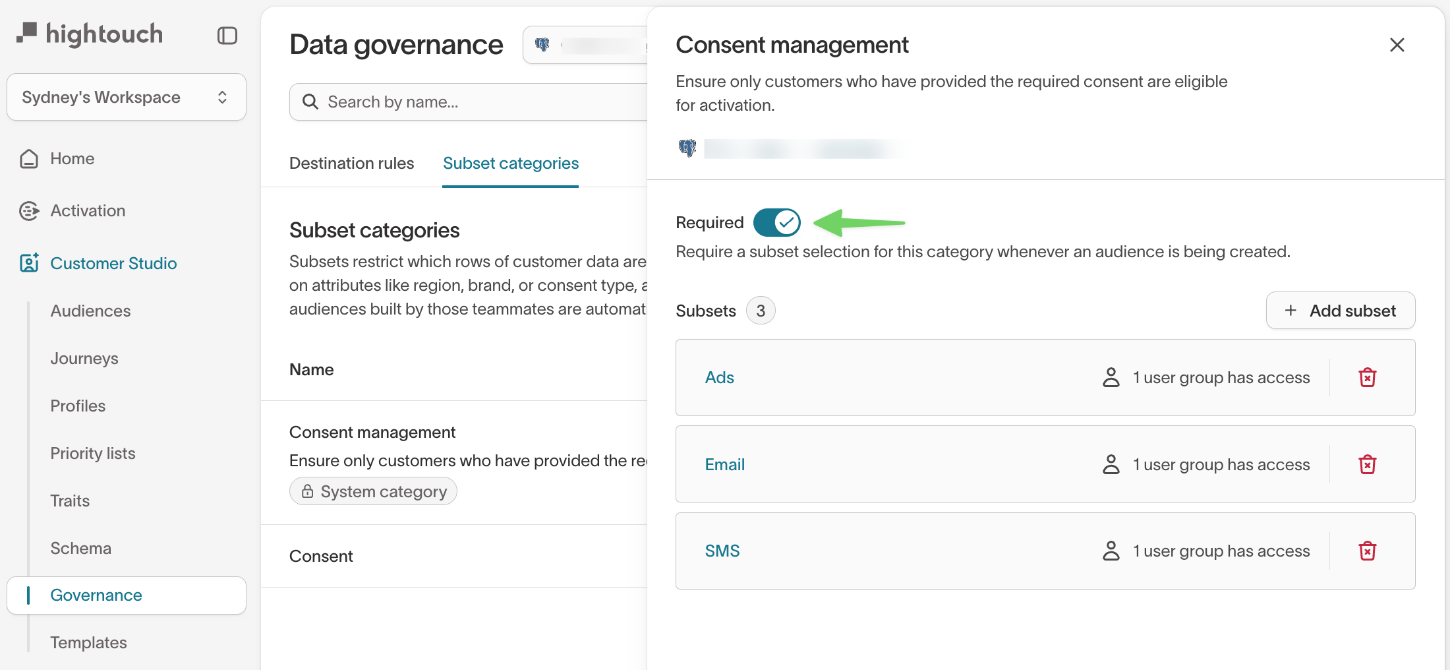The height and width of the screenshot is (670, 1450).
Task: Collapse the sidebar using the panel icon
Action: (227, 36)
